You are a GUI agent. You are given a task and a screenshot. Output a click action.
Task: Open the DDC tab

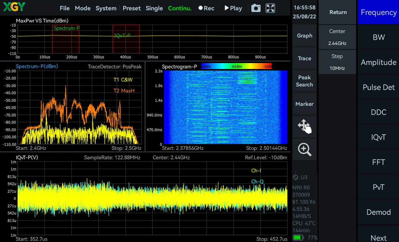coord(379,112)
